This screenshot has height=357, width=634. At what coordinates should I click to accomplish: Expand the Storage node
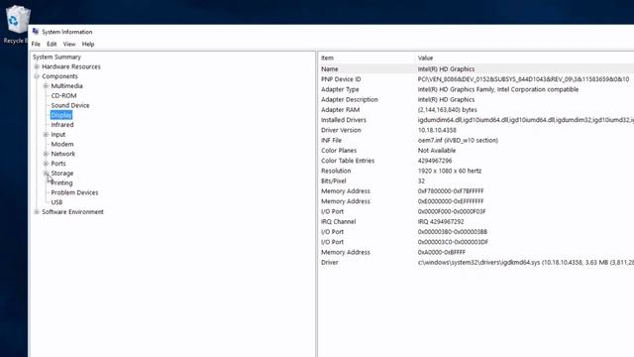coord(46,174)
